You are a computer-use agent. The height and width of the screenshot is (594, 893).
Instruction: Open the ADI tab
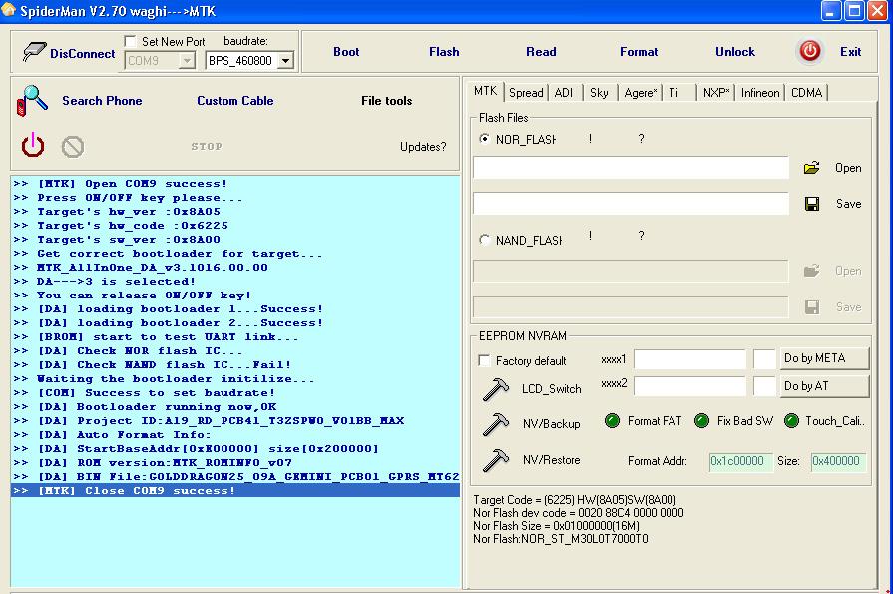[564, 93]
